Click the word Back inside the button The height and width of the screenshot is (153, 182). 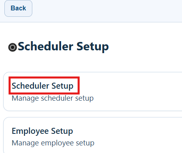(x=18, y=8)
